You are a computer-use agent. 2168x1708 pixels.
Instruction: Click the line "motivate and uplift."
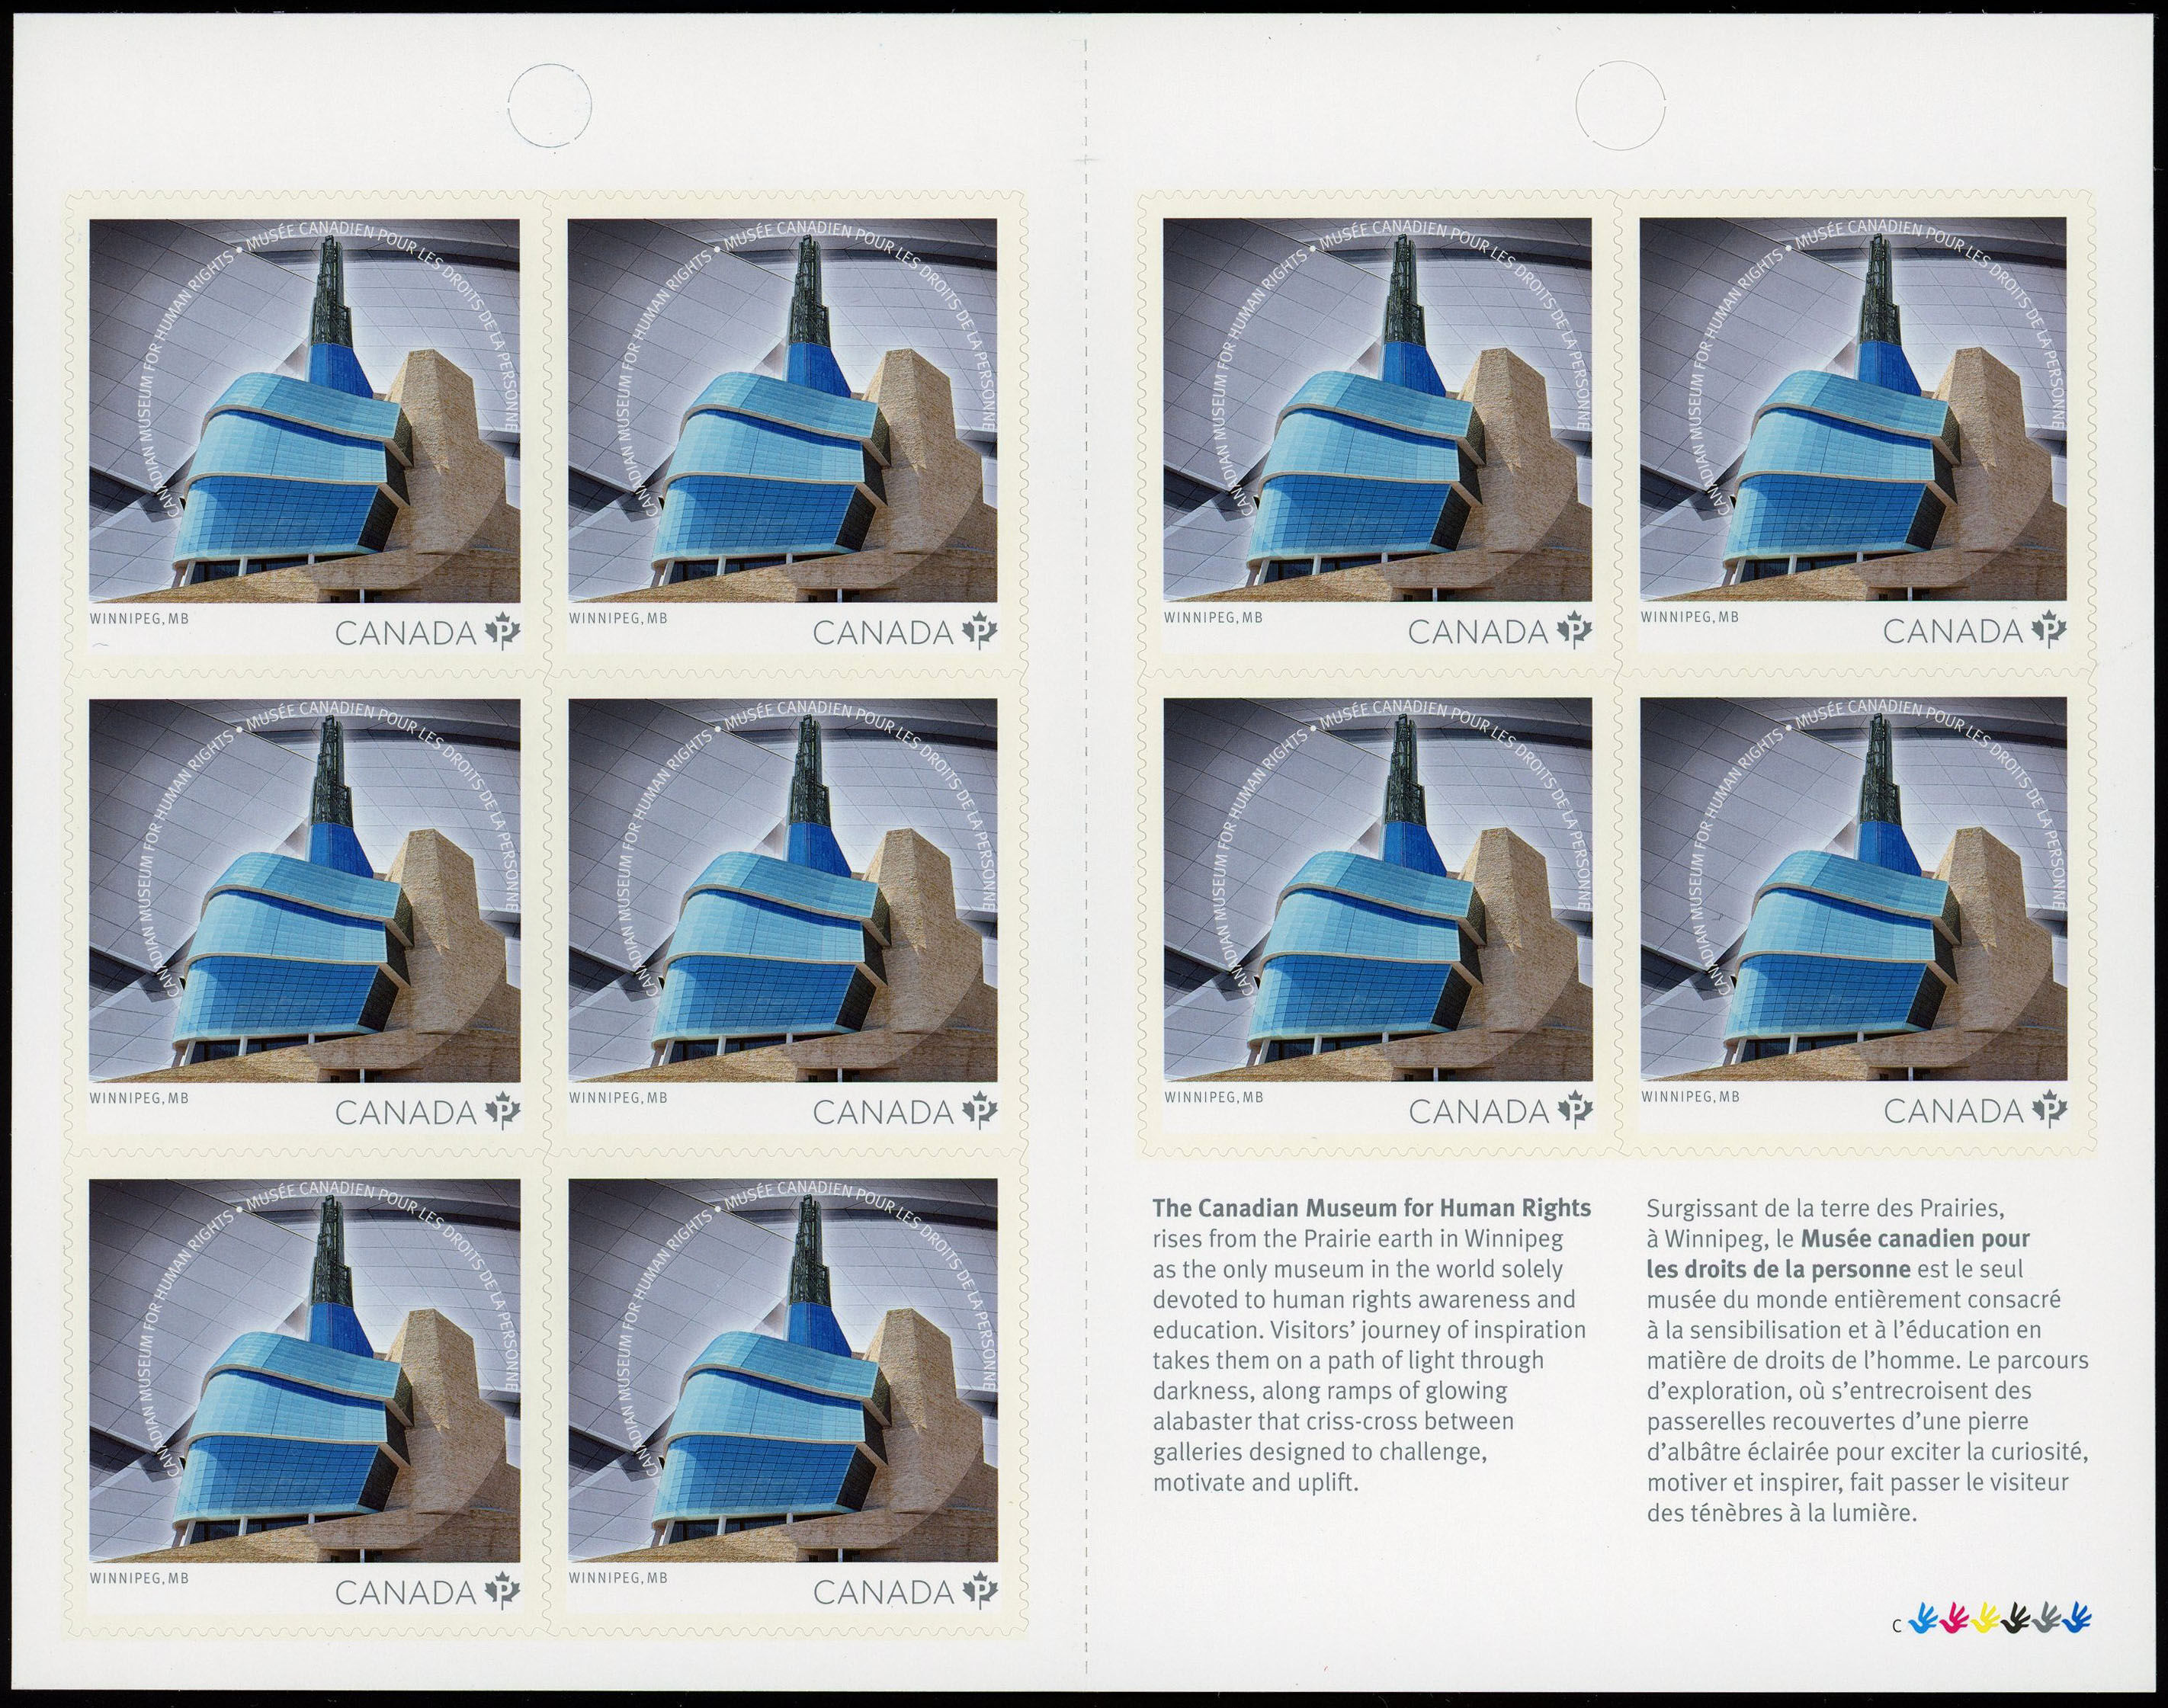point(1256,1482)
